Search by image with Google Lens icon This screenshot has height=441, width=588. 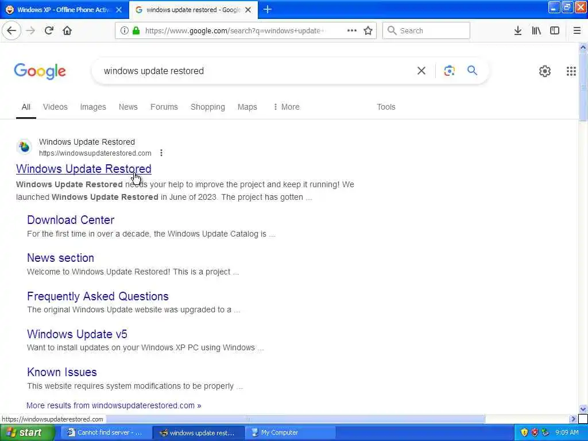tap(449, 71)
